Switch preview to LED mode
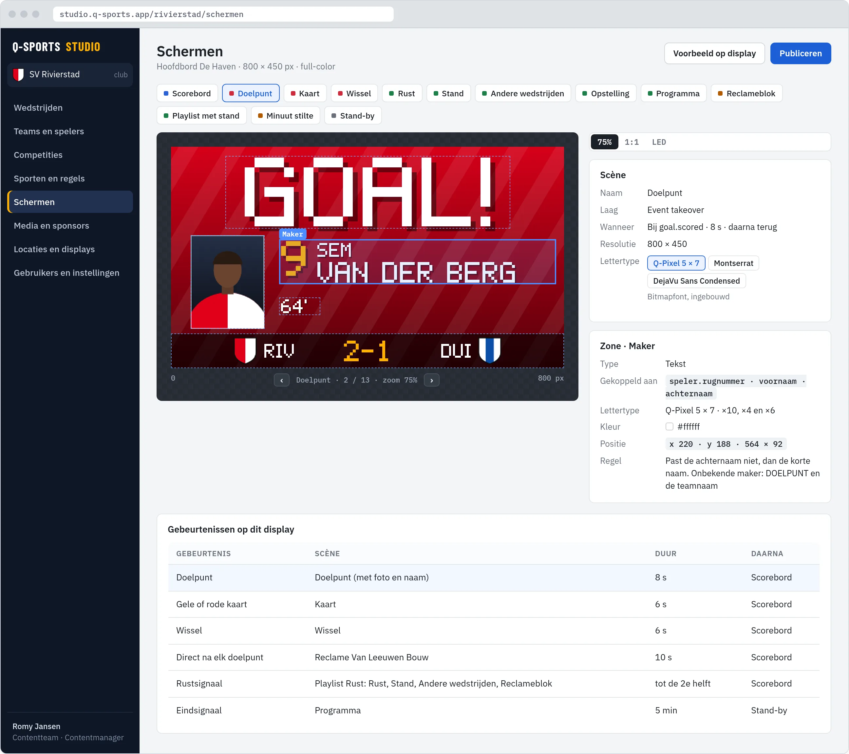Screen dimensions: 849x754 click(659, 142)
